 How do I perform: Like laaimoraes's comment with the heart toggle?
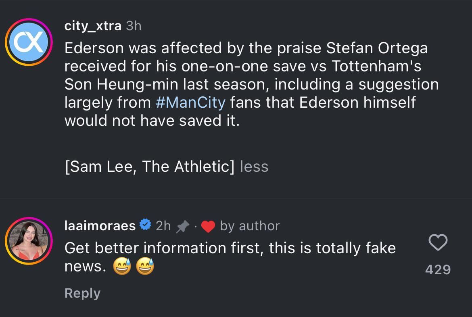click(438, 242)
